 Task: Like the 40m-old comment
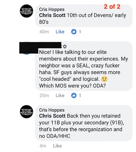[60, 32]
